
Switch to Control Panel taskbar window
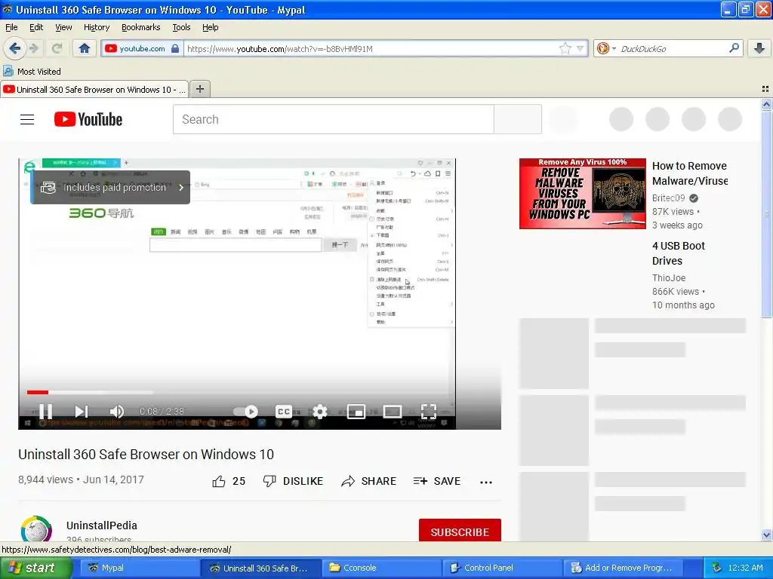tap(502, 568)
